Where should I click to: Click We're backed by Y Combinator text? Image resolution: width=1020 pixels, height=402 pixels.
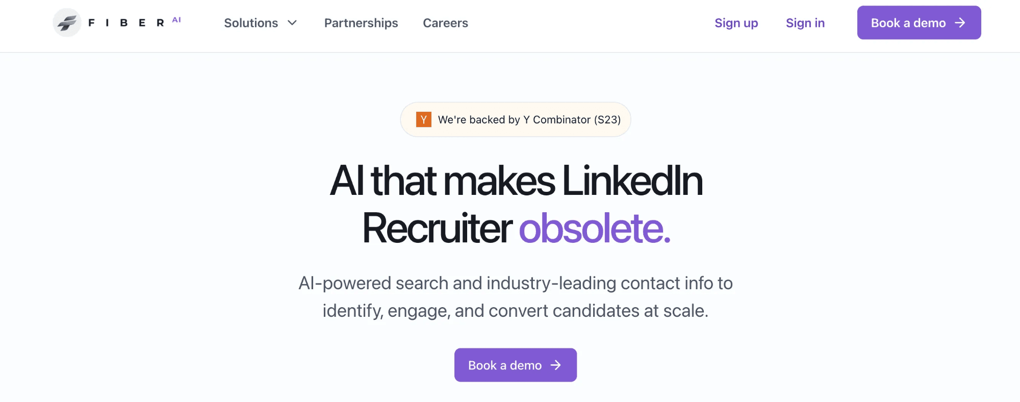[x=529, y=119]
